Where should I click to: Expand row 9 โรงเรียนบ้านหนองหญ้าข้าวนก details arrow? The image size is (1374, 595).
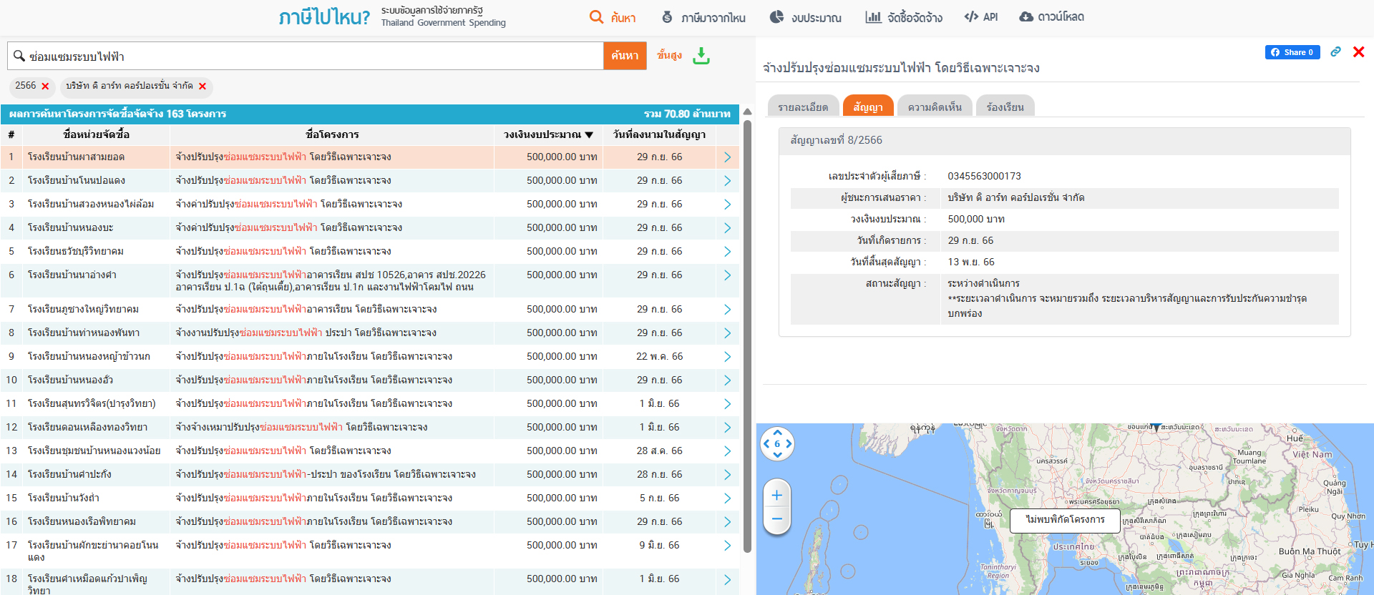pos(727,357)
